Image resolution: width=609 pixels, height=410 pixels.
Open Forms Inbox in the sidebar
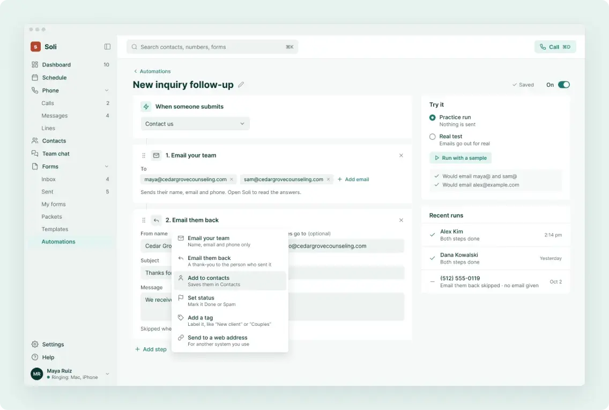pos(70,179)
